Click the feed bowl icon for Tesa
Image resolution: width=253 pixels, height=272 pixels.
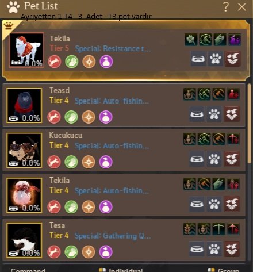click(197, 249)
